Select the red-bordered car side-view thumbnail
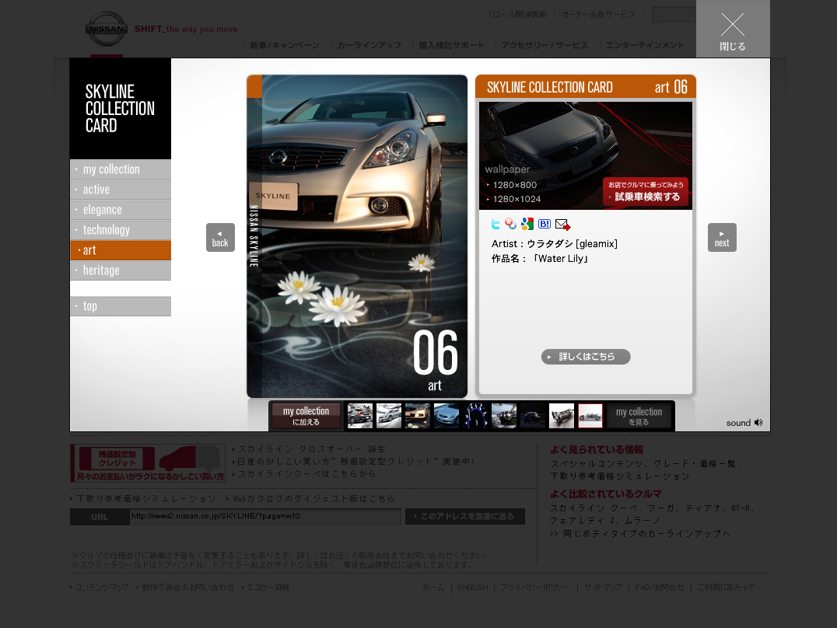Image resolution: width=837 pixels, height=628 pixels. click(590, 416)
